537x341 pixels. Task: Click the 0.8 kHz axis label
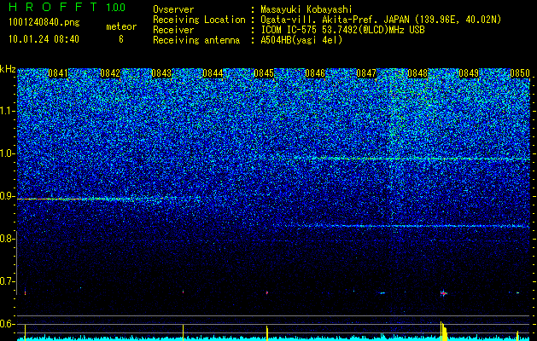point(8,239)
